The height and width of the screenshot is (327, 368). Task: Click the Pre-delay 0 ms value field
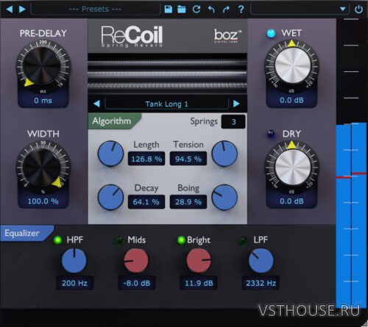(43, 101)
